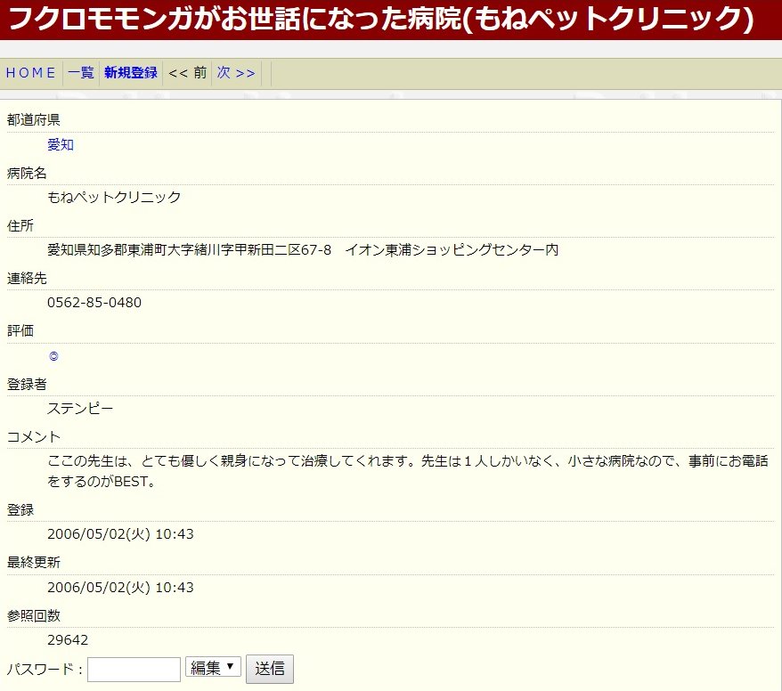Open the 一覧 list view
Viewport: 782px width, 691px height.
81,73
